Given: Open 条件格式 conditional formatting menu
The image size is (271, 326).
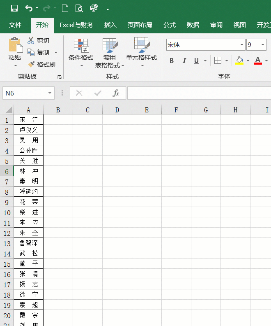Looking at the screenshot, I should click(81, 52).
